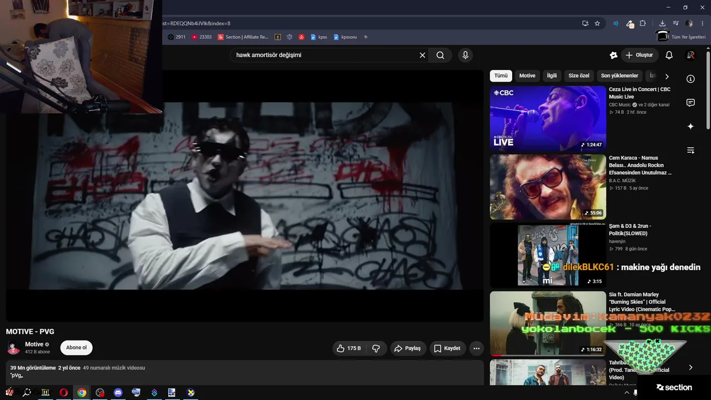
Task: Save the video with Kaydet
Action: tap(447, 348)
